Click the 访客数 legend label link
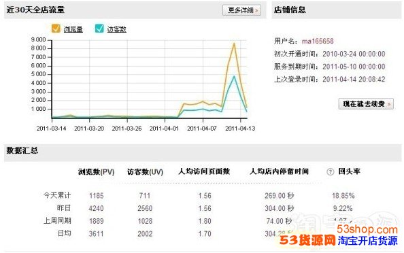Screen dimensions: 404x253 click(x=117, y=29)
